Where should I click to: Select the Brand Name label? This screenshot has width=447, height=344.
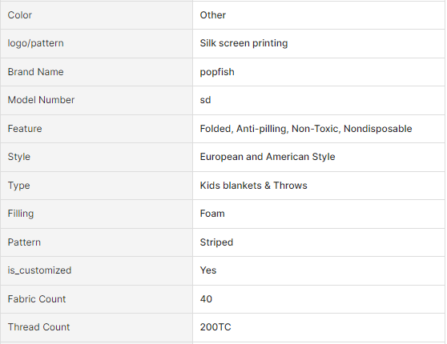(35, 72)
